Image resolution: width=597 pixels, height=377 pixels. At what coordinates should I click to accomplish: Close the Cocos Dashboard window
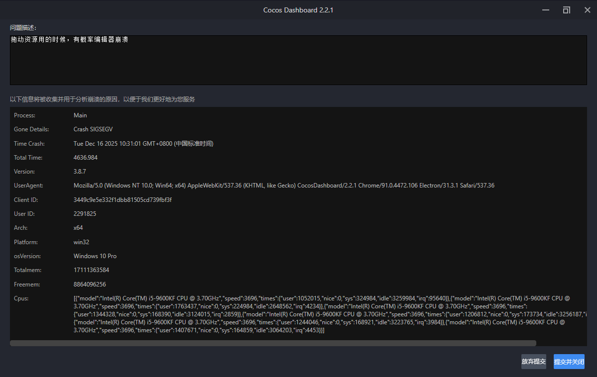587,10
